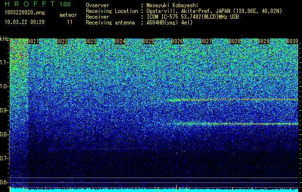Click the 0.6 kHz axis label
Viewport: 302px width, 192px height.
(4, 182)
